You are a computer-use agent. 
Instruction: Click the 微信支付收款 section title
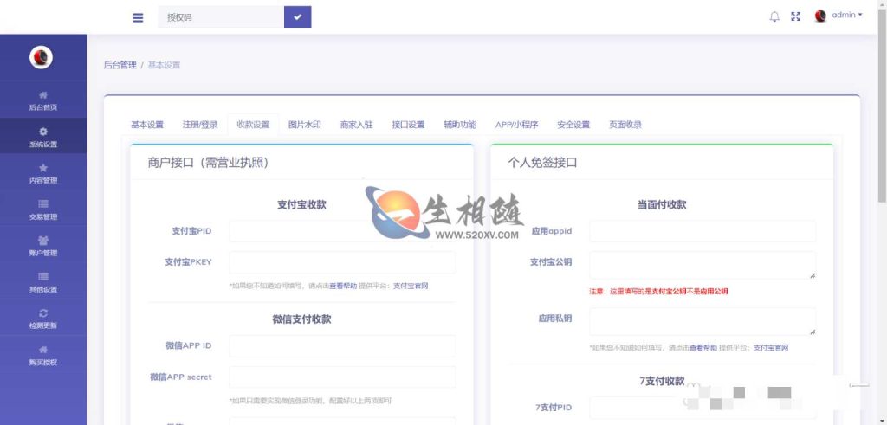coord(301,319)
